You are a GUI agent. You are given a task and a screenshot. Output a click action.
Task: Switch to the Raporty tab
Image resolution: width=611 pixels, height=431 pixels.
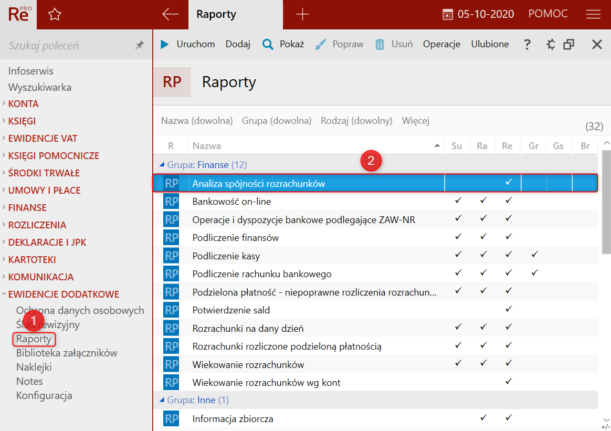pyautogui.click(x=216, y=15)
